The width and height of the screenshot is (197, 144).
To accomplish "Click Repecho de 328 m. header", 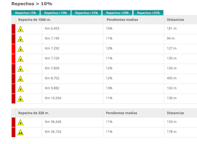I will 33,113.
